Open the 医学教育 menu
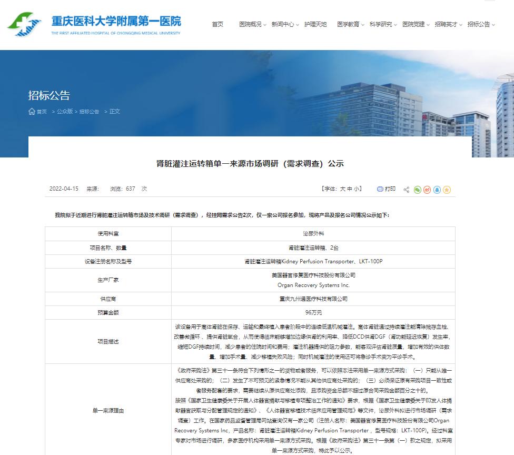Screen dimensions: 514x455 [x=348, y=24]
